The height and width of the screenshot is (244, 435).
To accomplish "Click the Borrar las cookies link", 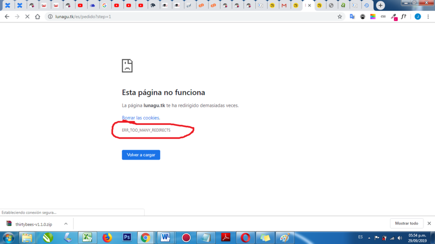I will pyautogui.click(x=141, y=118).
